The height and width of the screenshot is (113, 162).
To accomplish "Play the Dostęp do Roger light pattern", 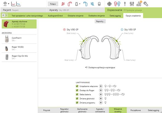I will [x=101, y=90].
